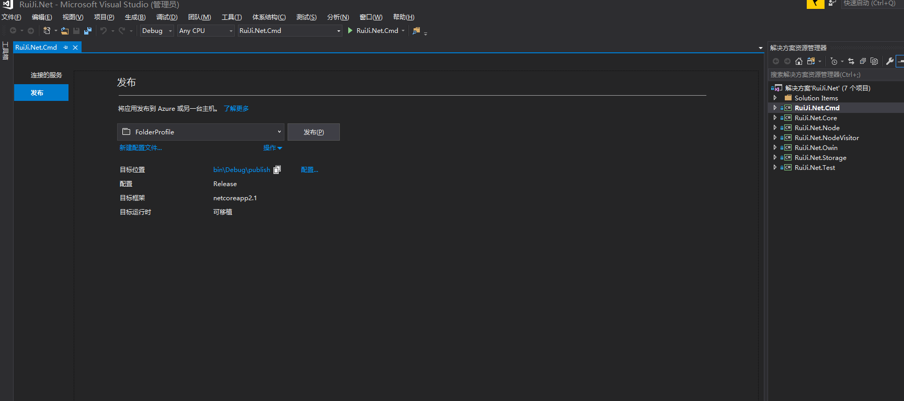Open Properties wrench icon in Solution Explorer
The height and width of the screenshot is (401, 904).
pyautogui.click(x=890, y=61)
